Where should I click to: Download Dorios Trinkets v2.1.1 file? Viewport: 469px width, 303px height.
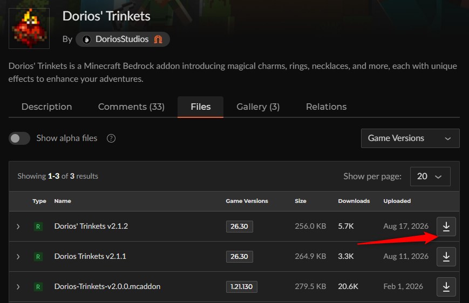point(446,257)
